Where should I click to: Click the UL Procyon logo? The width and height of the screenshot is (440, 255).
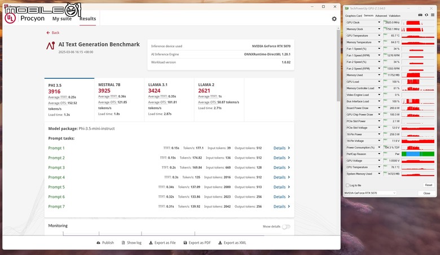tap(10, 19)
